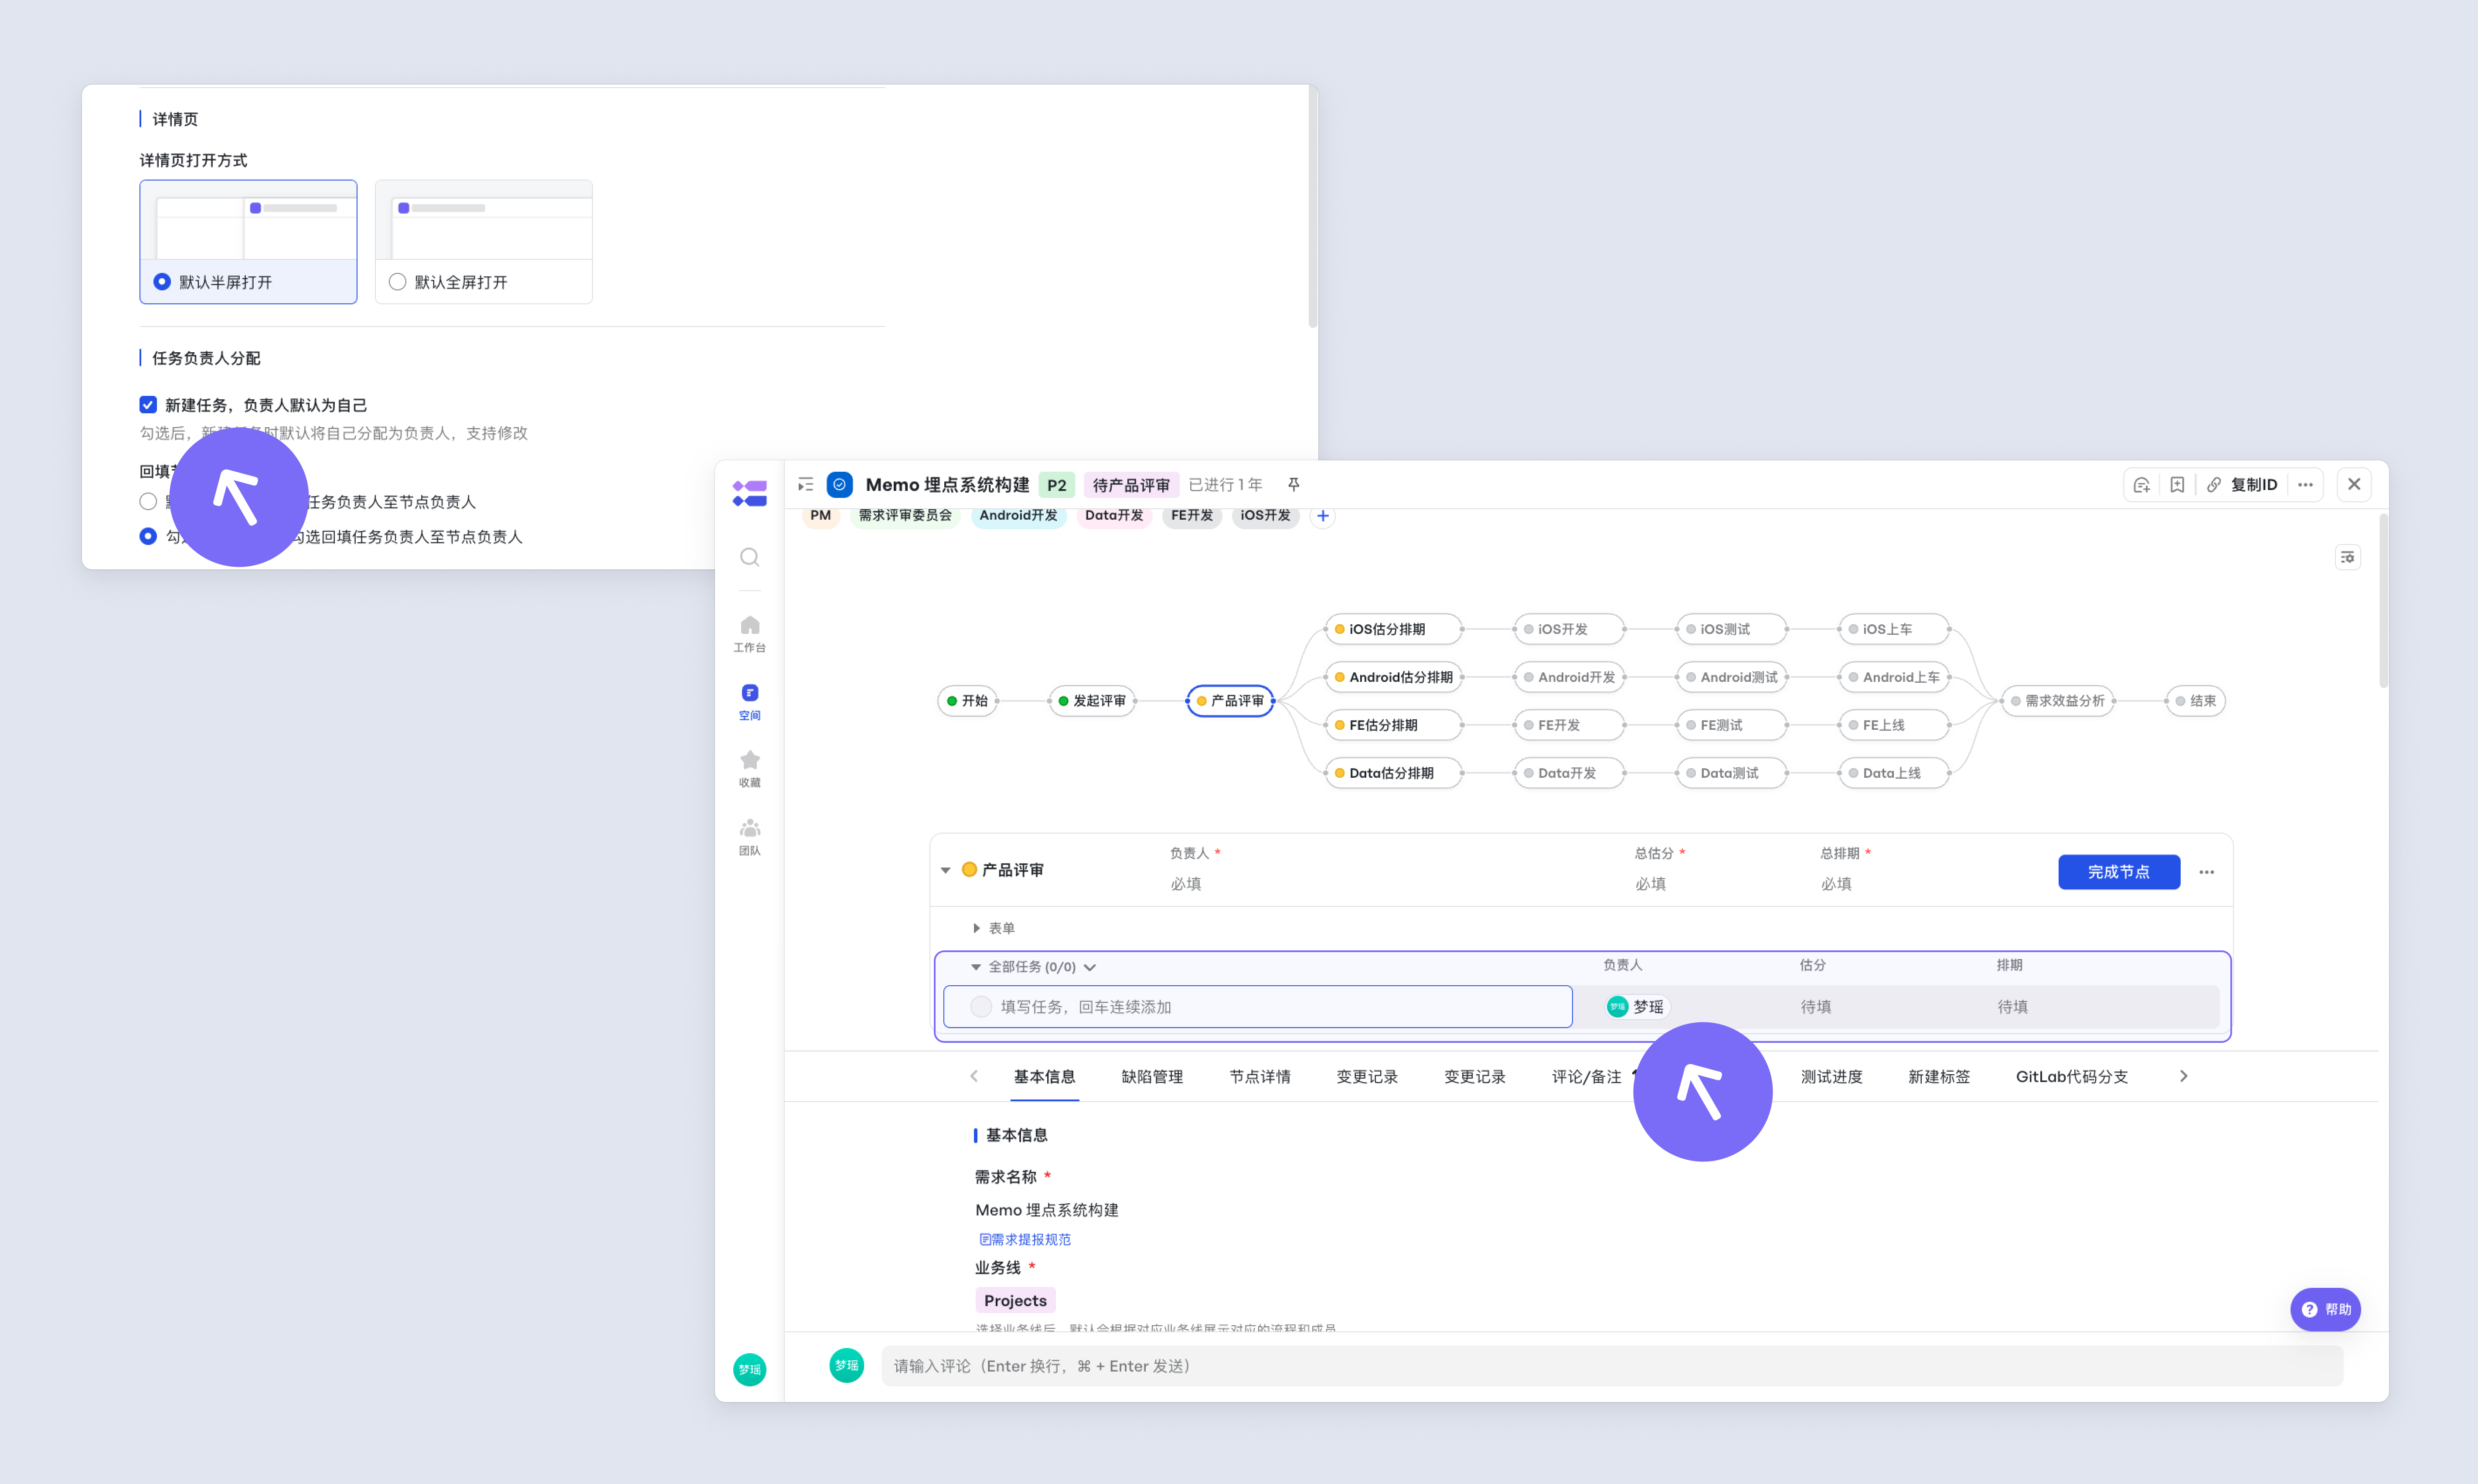2478x1484 pixels.
Task: Select the unselected radio under 回填 setting
Action: tap(148, 502)
